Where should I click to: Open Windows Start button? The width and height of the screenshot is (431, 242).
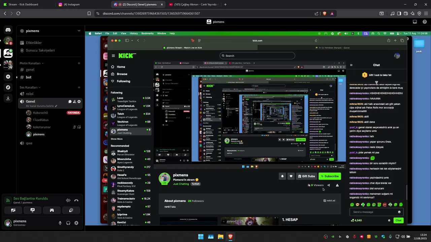[201, 237]
